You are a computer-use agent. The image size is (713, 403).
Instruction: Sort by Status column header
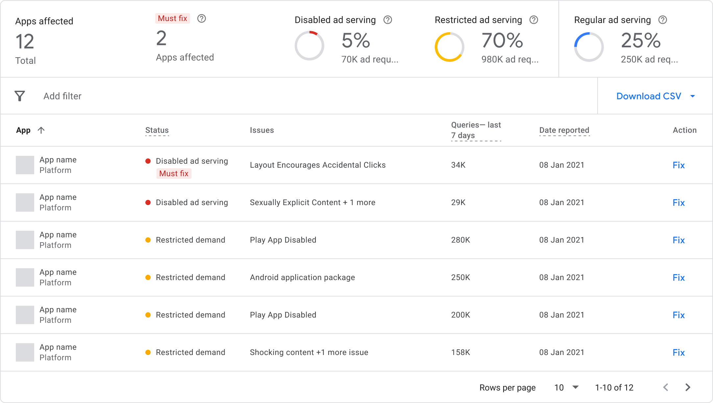[x=157, y=130]
